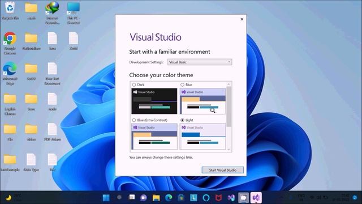Click the Dark theme preview thumbnail
The image size is (362, 204).
click(x=154, y=101)
